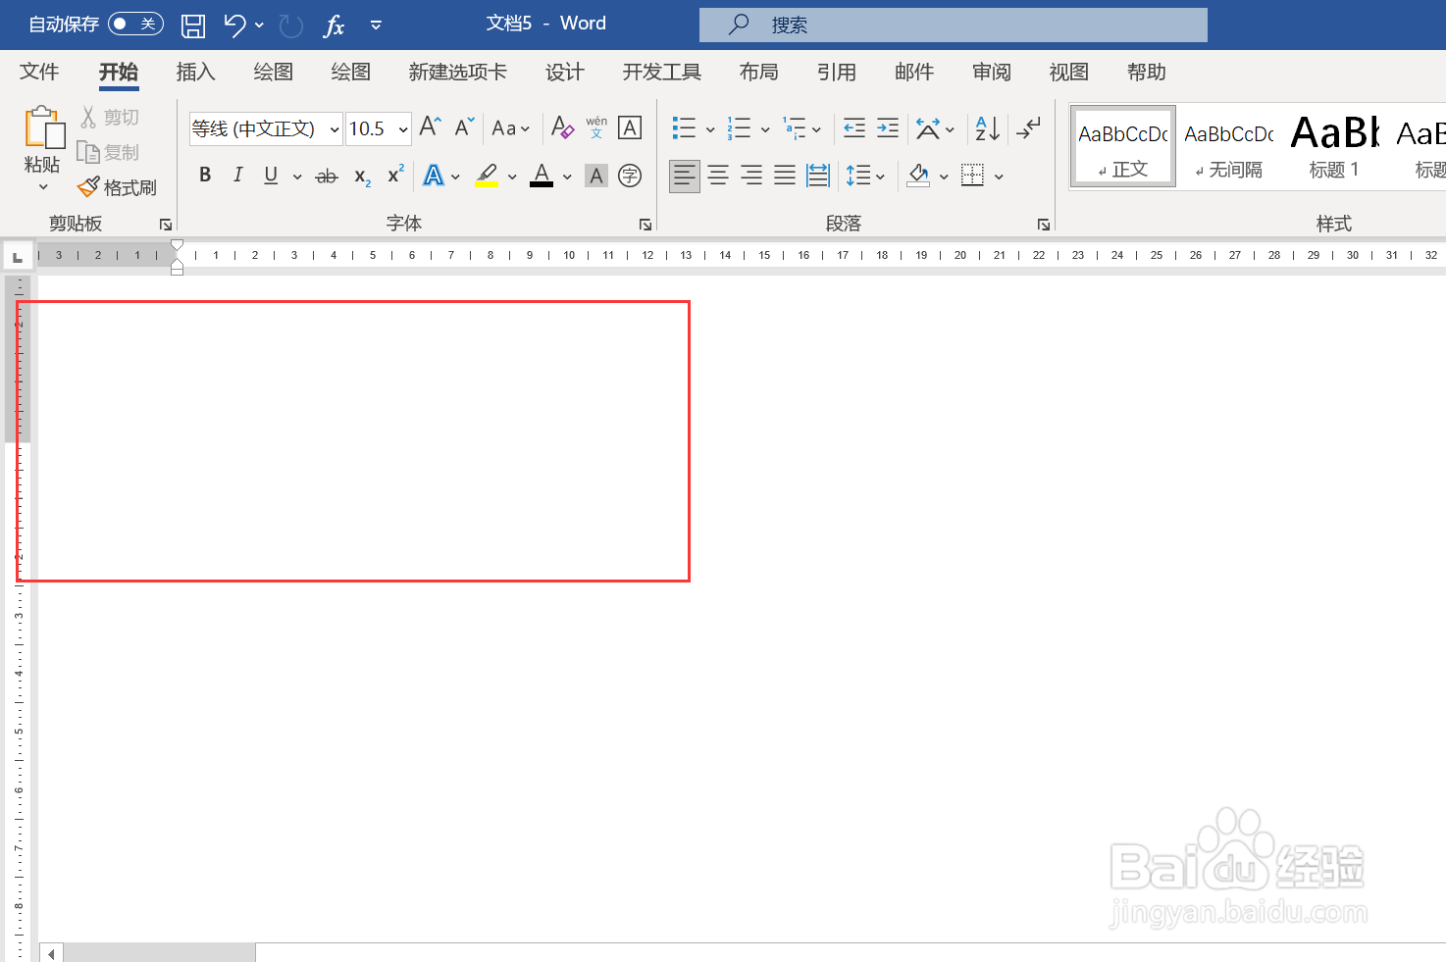Image resolution: width=1446 pixels, height=962 pixels.
Task: Click the Redo icon
Action: click(290, 25)
